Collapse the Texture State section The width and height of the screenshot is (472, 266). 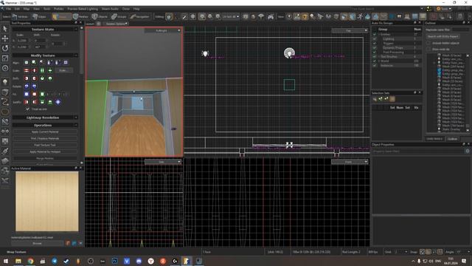pos(75,30)
